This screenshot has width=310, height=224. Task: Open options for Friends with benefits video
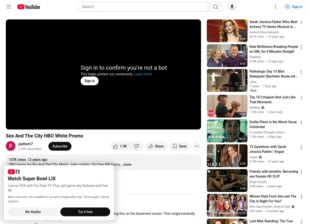tap(301, 172)
